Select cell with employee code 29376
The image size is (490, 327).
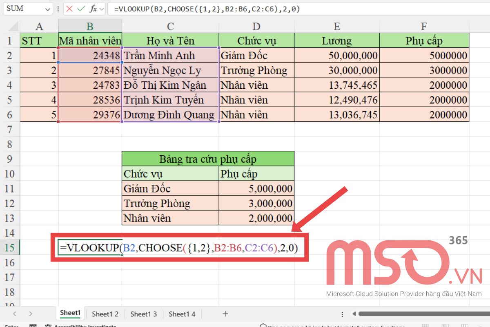point(90,114)
